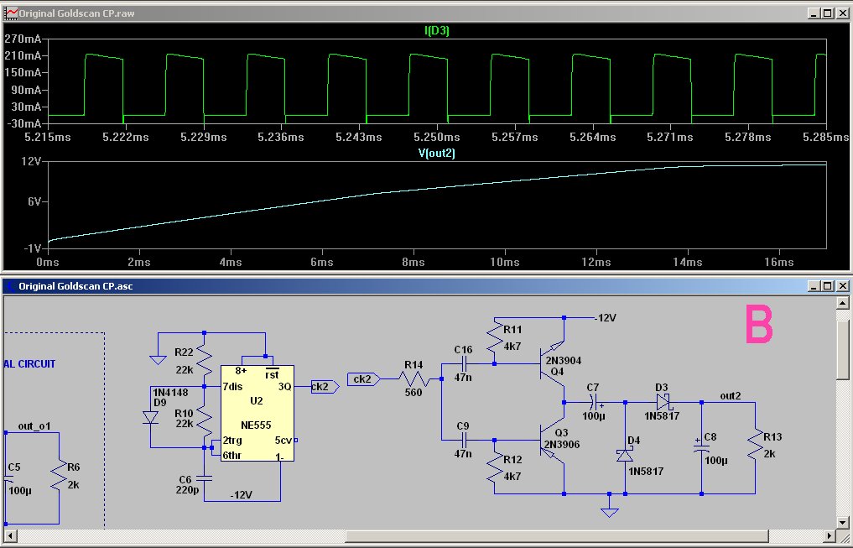Viewport: 853px width, 548px height.
Task: Click the V(out2) trace label
Action: tap(436, 153)
